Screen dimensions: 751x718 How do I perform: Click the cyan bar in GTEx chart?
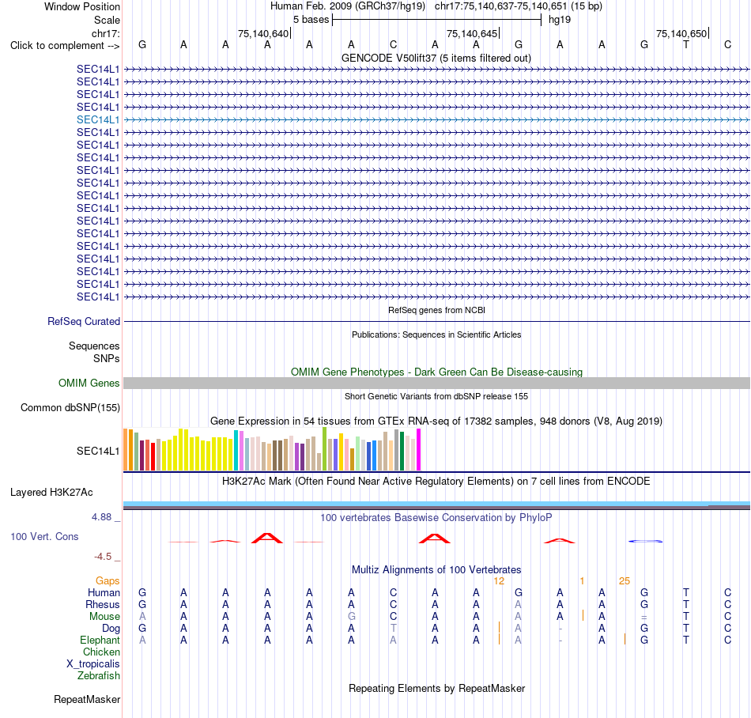pyautogui.click(x=236, y=450)
